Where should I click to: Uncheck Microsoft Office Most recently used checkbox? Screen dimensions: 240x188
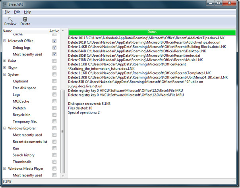54,54
